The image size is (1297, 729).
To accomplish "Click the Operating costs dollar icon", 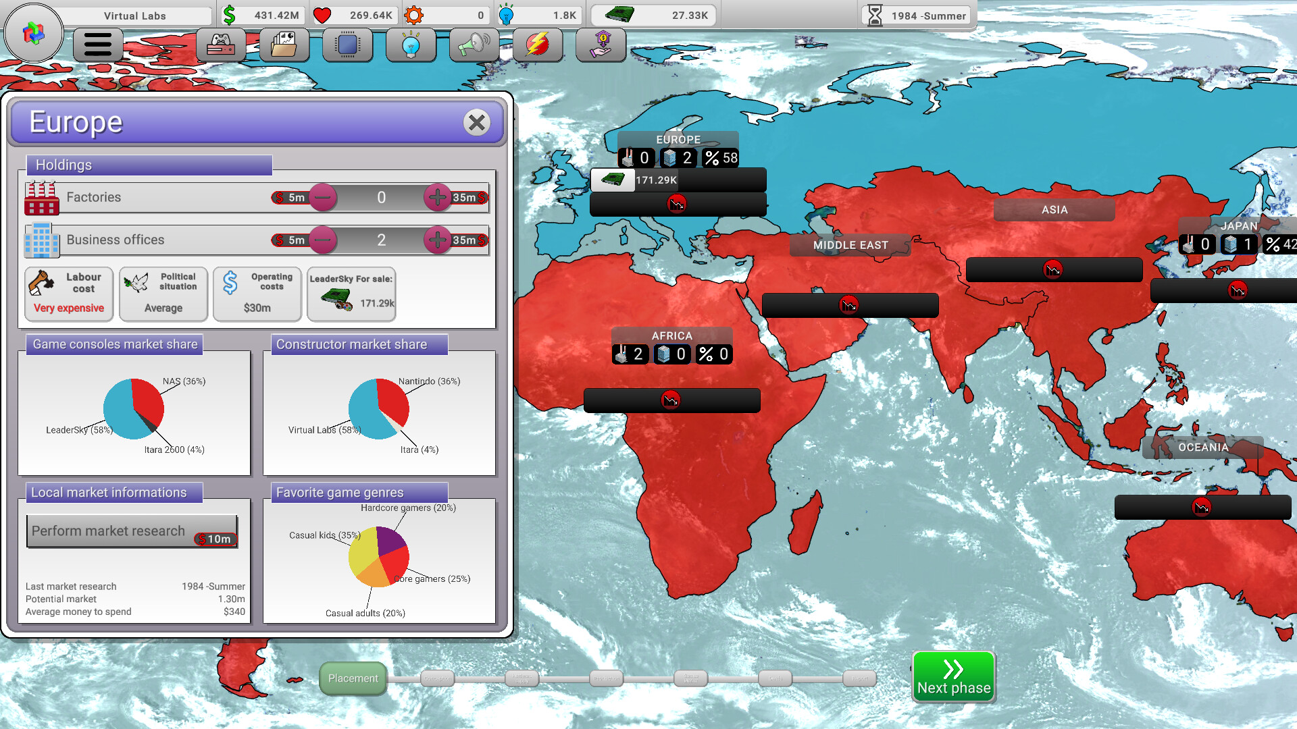I will [x=230, y=283].
